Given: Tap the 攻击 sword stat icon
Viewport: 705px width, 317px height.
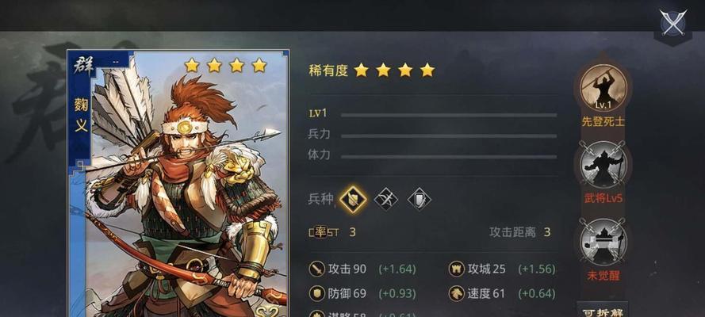Looking at the screenshot, I should point(317,269).
